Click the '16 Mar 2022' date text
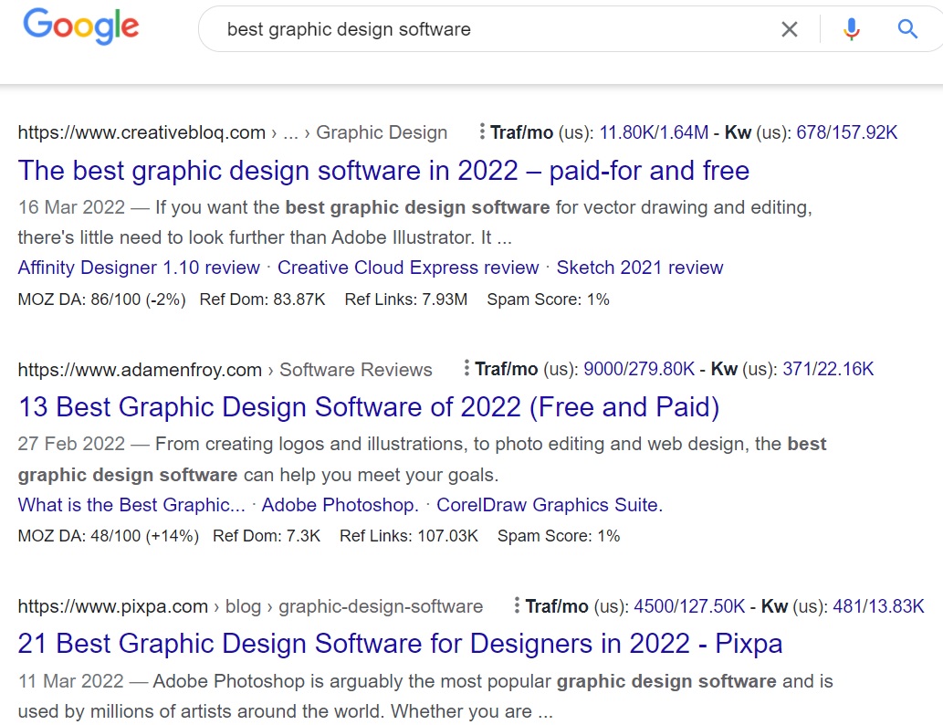The height and width of the screenshot is (725, 943). [71, 207]
